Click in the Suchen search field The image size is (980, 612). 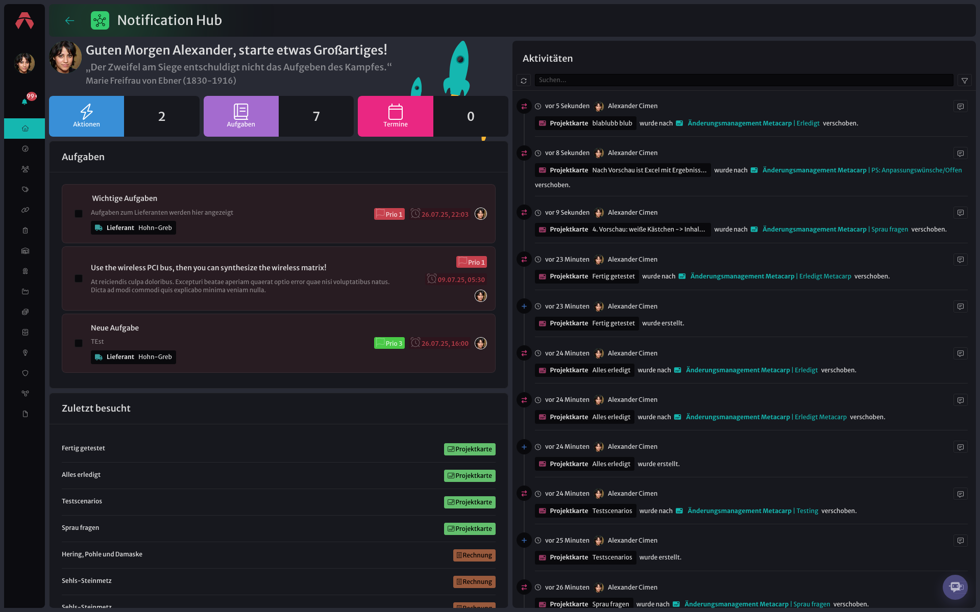tap(744, 81)
